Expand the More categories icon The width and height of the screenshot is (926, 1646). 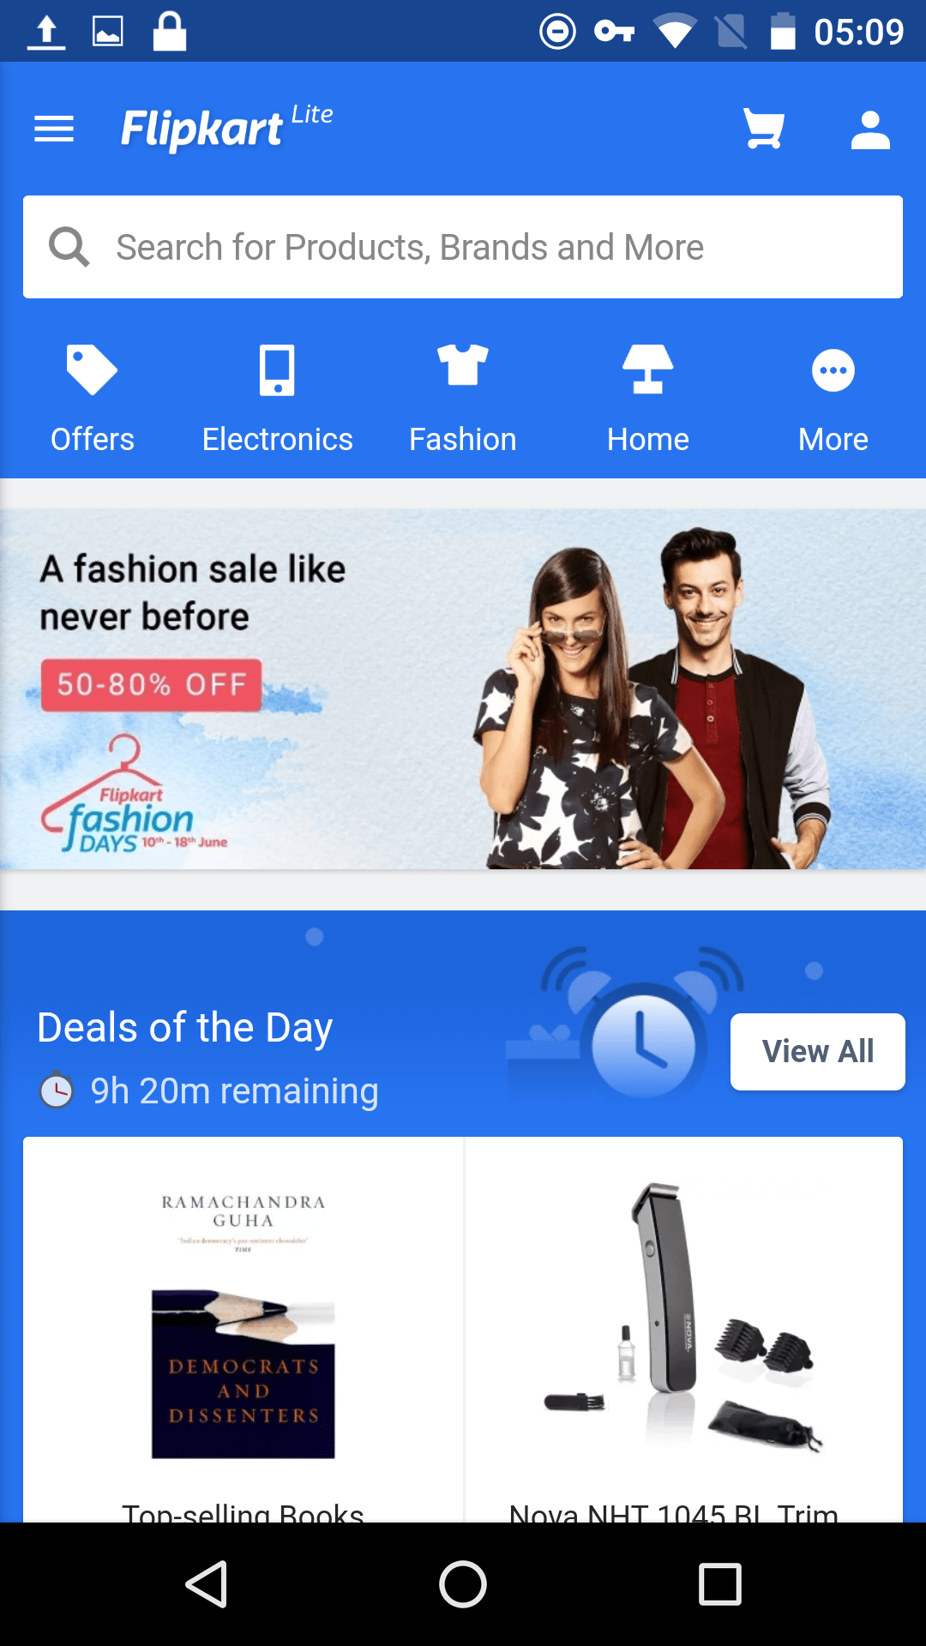point(833,370)
